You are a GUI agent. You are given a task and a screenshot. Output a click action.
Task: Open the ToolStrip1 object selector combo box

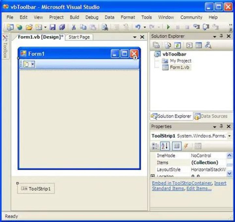coord(191,136)
